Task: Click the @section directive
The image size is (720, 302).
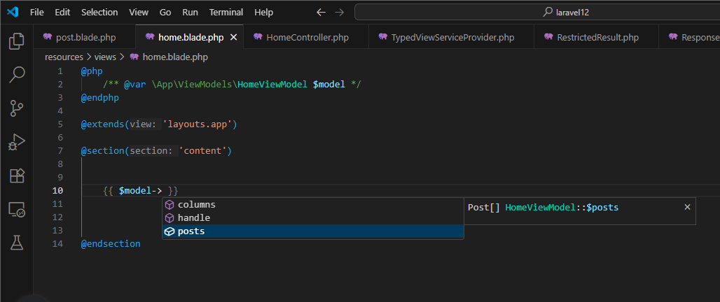Action: coord(102,151)
